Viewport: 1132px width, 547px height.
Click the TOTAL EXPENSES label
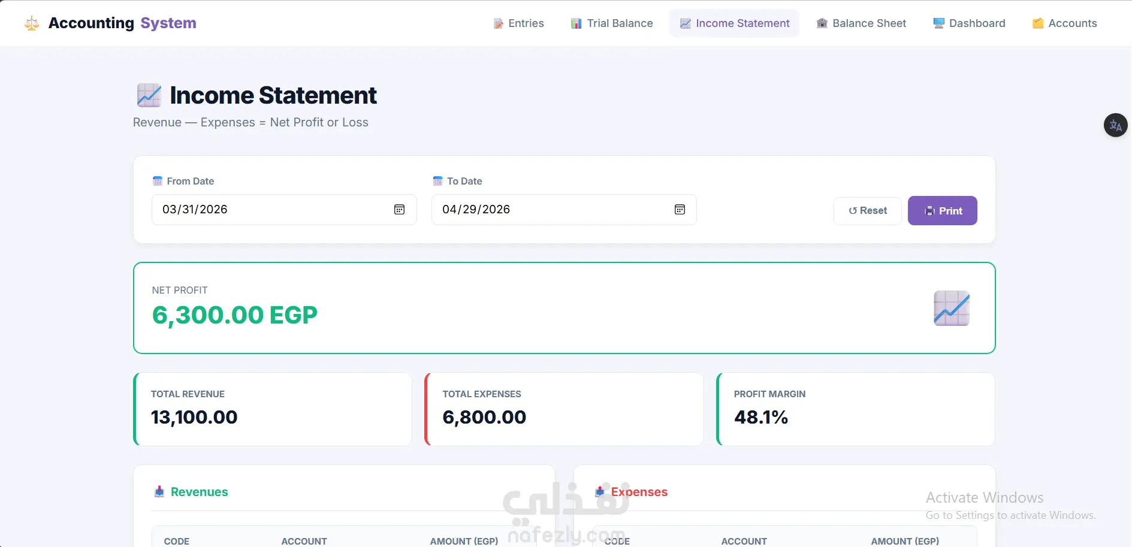click(x=482, y=394)
